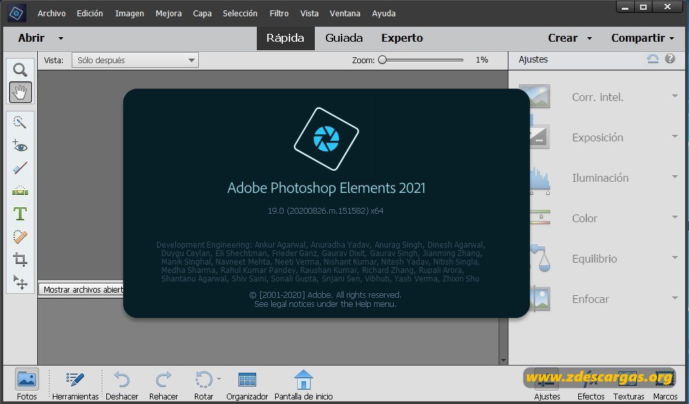Switch to Experto mode tab
This screenshot has width=689, height=404.
[402, 38]
